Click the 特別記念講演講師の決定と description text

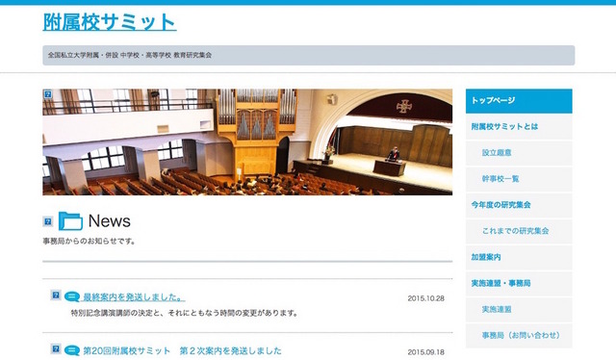pyautogui.click(x=184, y=313)
